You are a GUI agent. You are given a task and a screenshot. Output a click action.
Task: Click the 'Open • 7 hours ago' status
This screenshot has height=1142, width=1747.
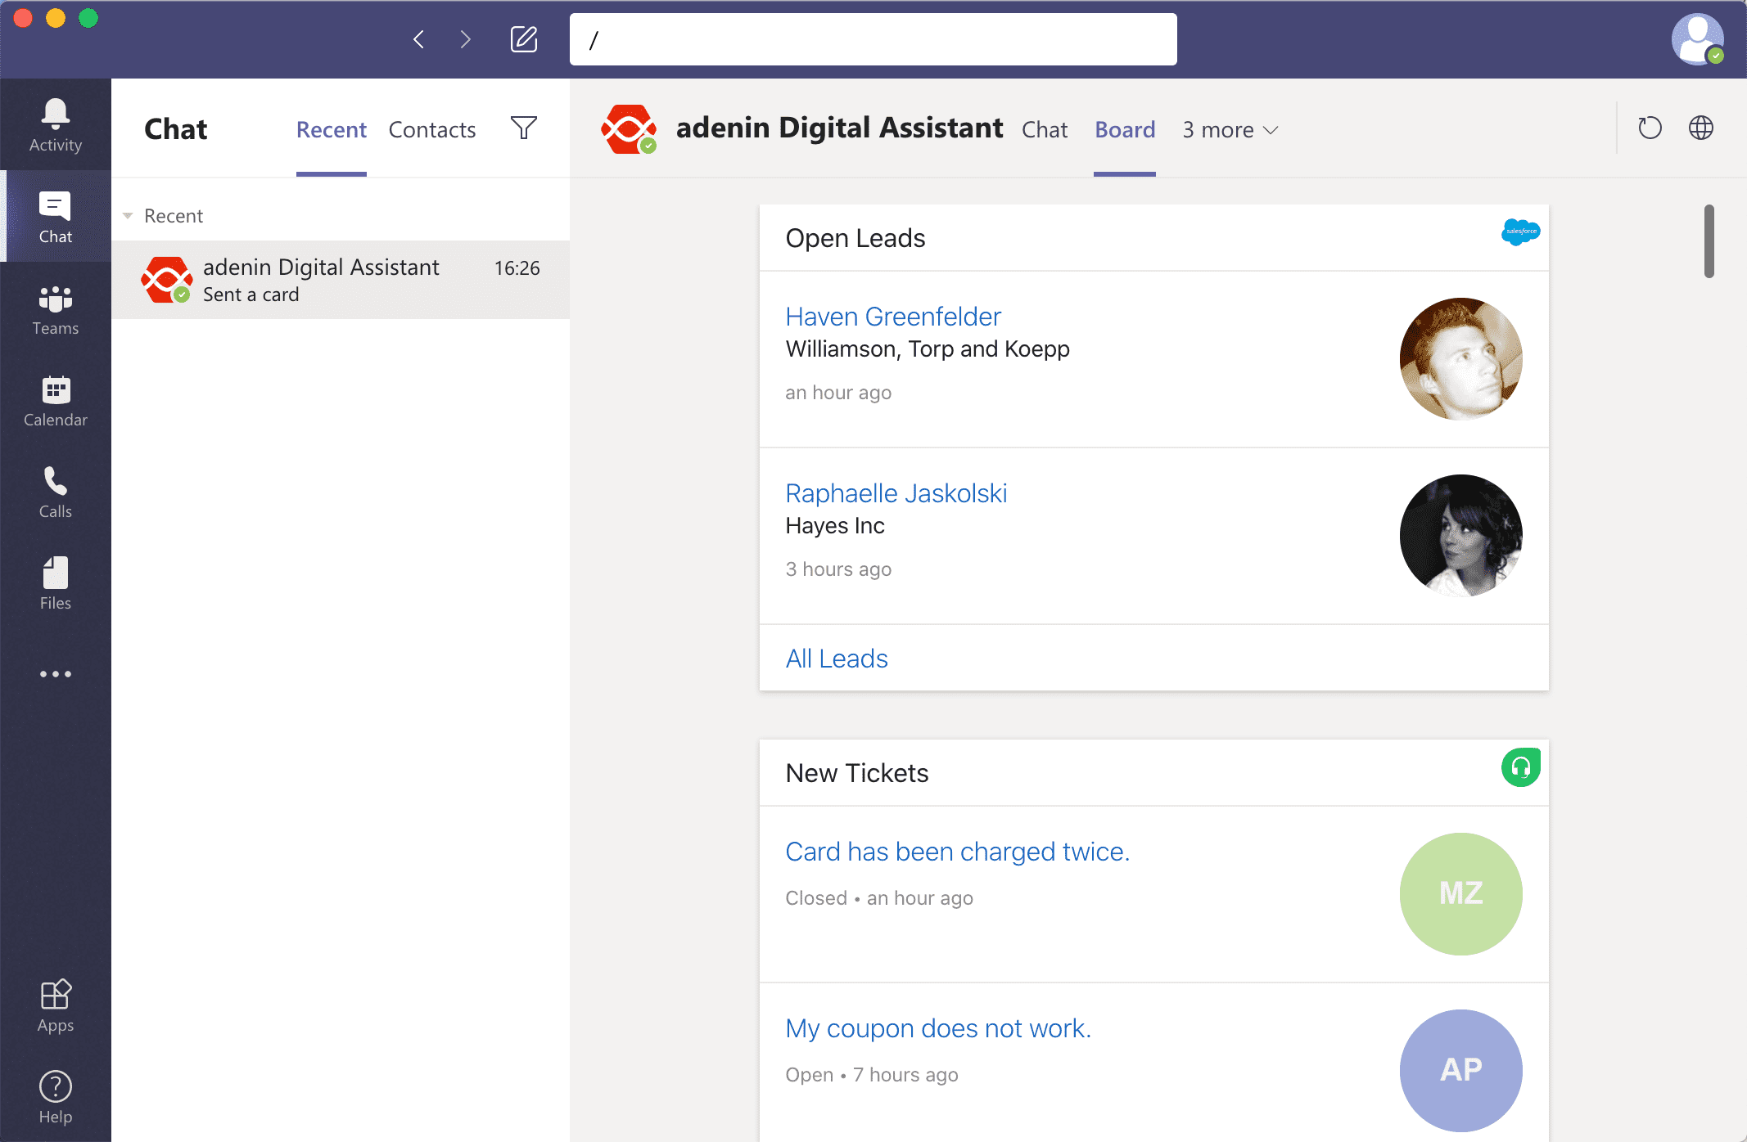(x=871, y=1075)
